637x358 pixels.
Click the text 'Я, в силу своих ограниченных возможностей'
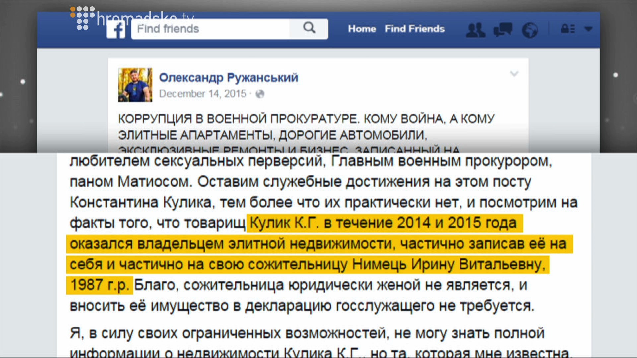(229, 333)
